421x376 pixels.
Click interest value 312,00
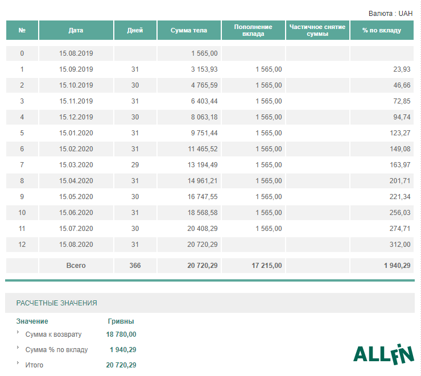[x=400, y=245]
